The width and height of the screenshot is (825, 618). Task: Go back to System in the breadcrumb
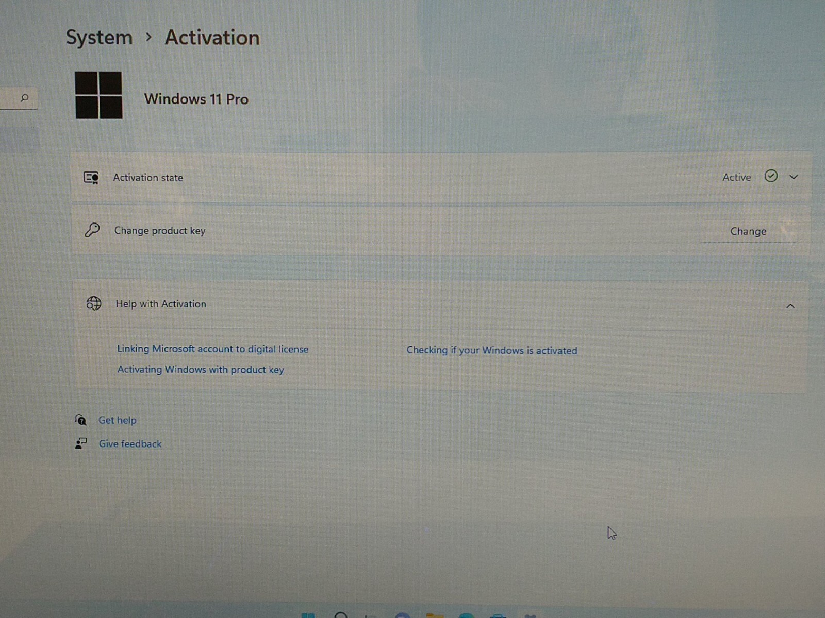pyautogui.click(x=99, y=38)
